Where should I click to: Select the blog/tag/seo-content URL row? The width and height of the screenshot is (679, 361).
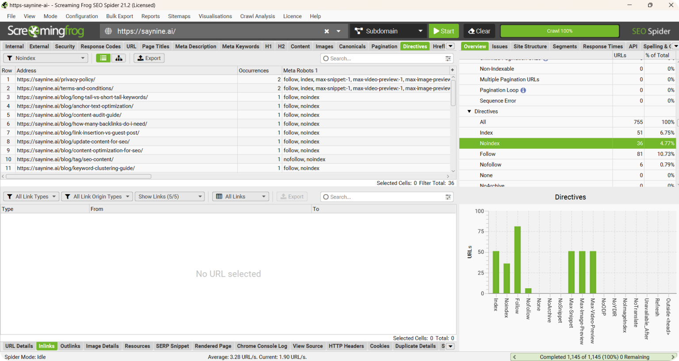click(225, 159)
